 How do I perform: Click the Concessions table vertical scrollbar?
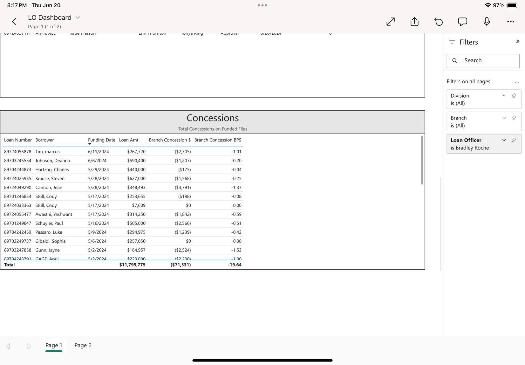click(x=422, y=160)
